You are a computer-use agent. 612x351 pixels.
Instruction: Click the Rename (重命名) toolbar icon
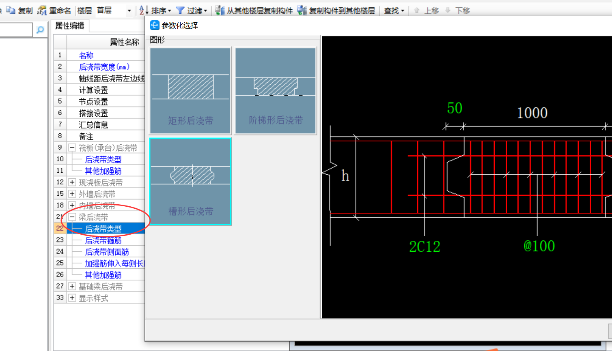point(42,11)
